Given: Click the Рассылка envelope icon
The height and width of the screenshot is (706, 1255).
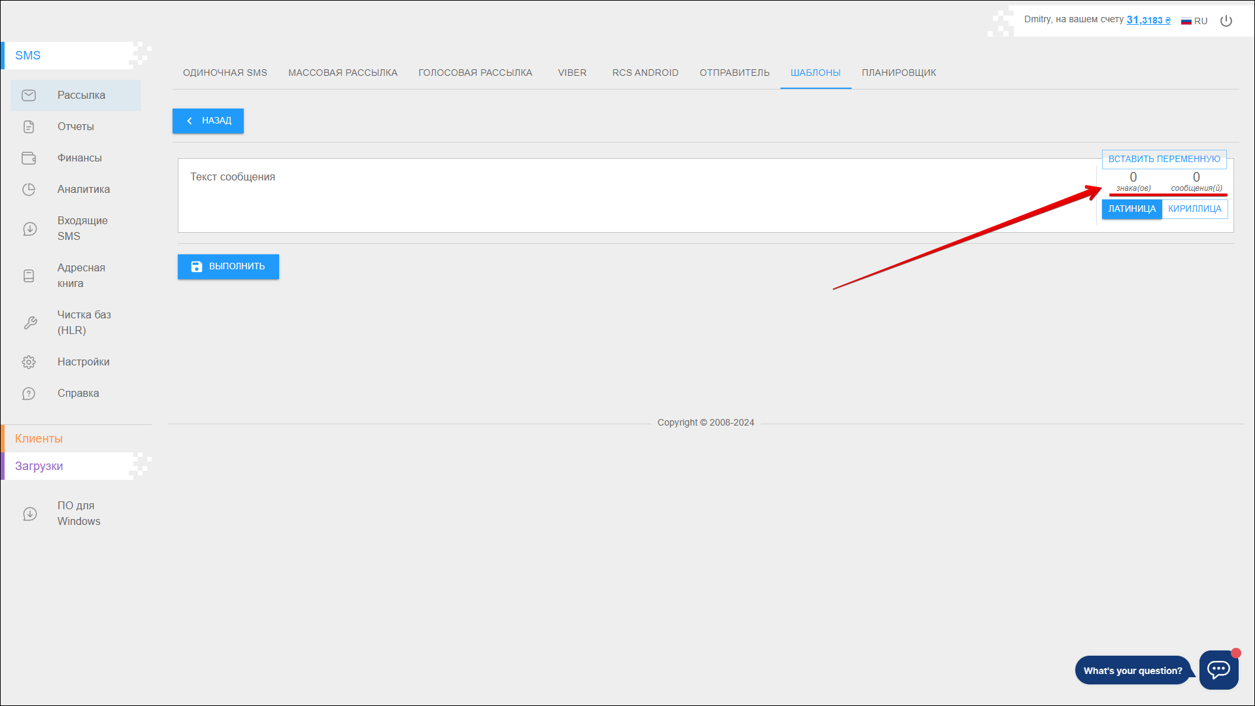Looking at the screenshot, I should coord(29,95).
